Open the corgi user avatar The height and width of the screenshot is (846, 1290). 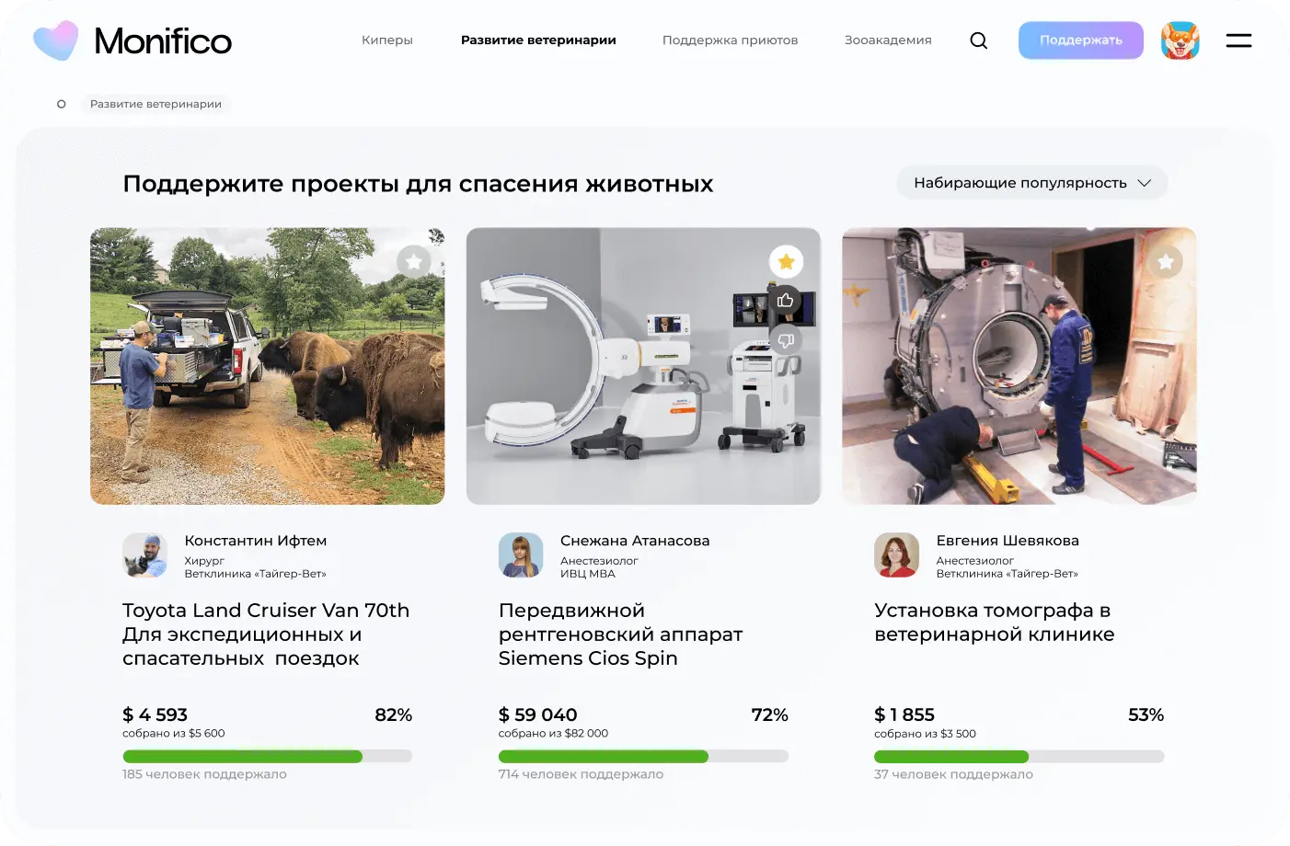1181,40
